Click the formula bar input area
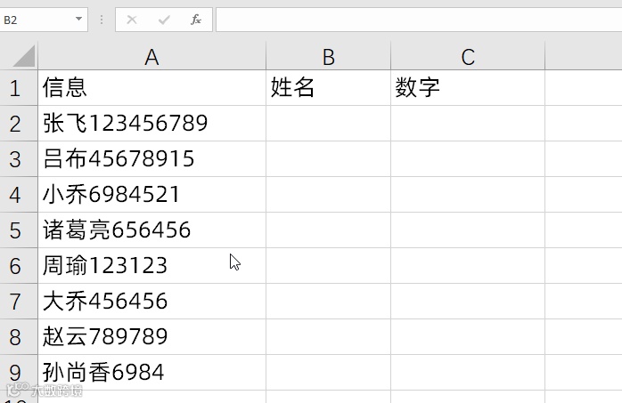The image size is (622, 403). point(419,20)
